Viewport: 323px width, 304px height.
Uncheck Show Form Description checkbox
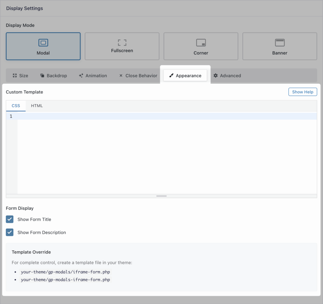pyautogui.click(x=10, y=232)
